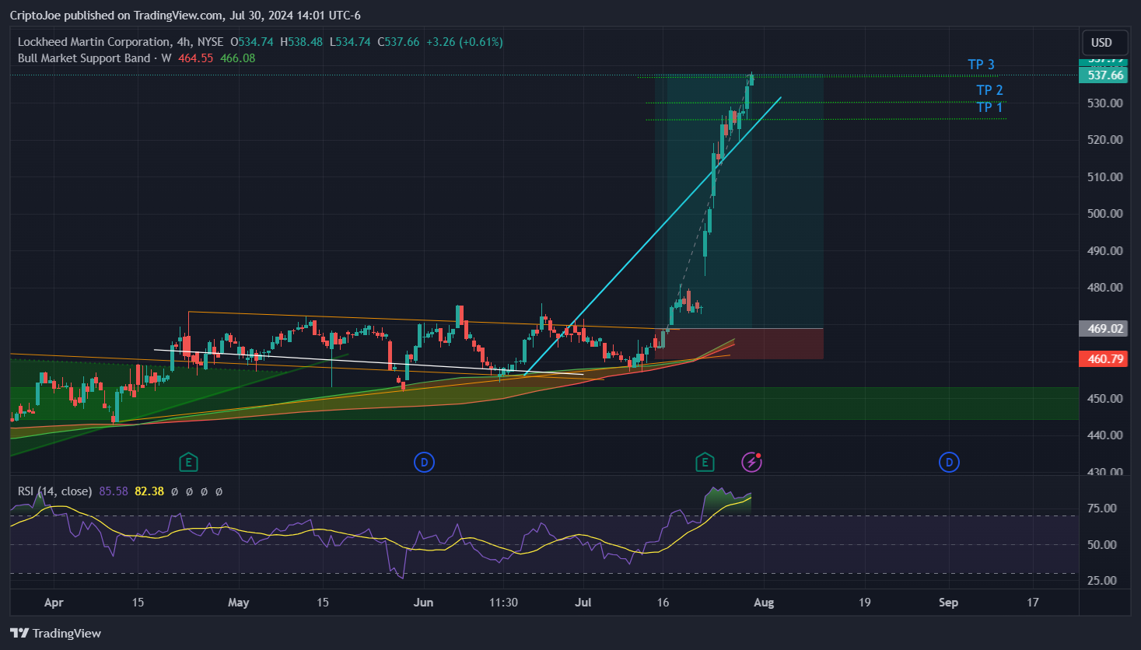Click the first earnings 'E' marker near May

tap(188, 463)
